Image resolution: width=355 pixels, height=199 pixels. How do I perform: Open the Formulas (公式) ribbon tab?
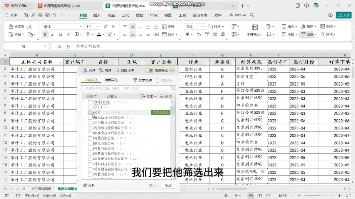click(125, 15)
